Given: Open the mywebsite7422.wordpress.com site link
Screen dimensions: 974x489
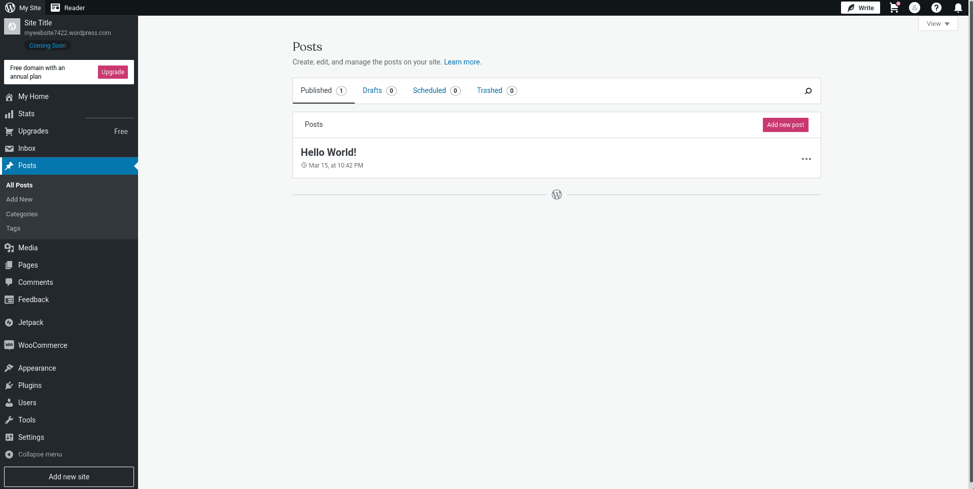Looking at the screenshot, I should [x=68, y=33].
